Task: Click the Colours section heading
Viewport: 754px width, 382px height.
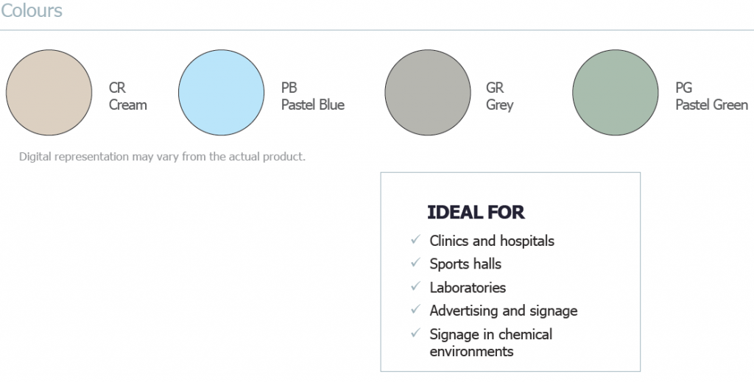Action: [x=32, y=11]
